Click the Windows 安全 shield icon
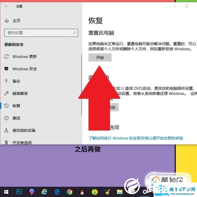 [x=6, y=68]
